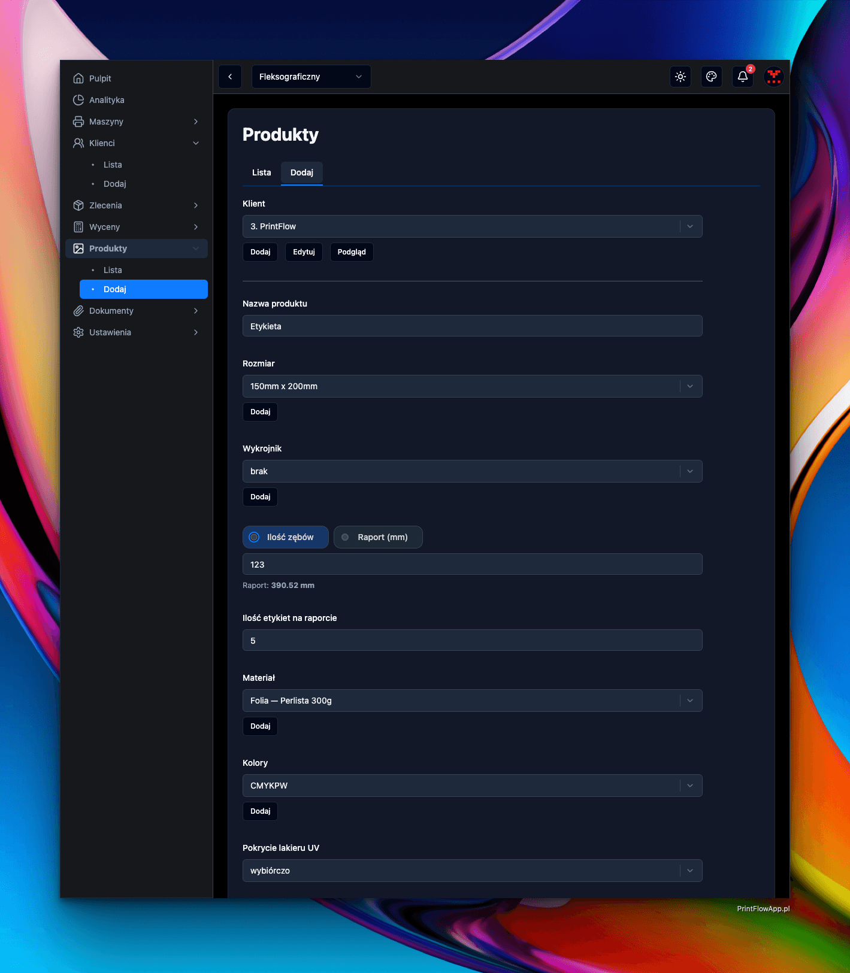
Task: Open the color palette theme icon
Action: tap(712, 77)
